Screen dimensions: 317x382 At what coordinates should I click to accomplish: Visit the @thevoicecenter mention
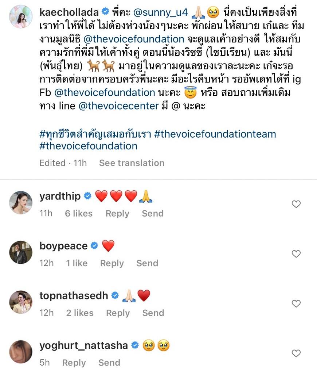coord(118,106)
